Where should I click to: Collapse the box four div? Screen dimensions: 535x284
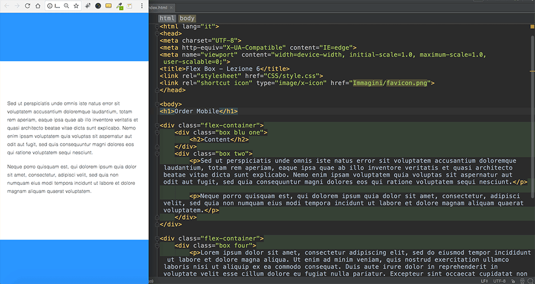pyautogui.click(x=157, y=245)
